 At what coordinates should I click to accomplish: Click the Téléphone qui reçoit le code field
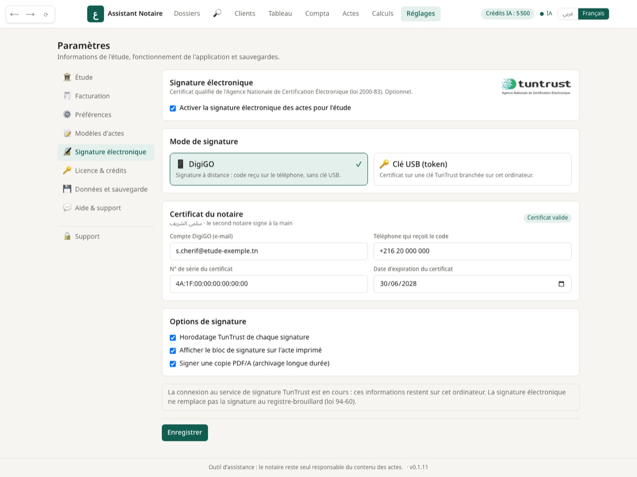click(472, 251)
